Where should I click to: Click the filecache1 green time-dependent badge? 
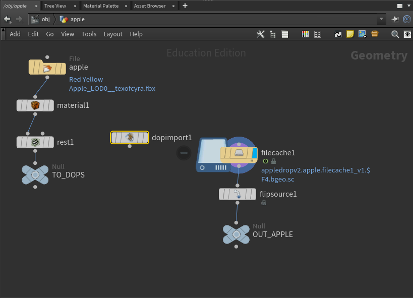click(265, 161)
